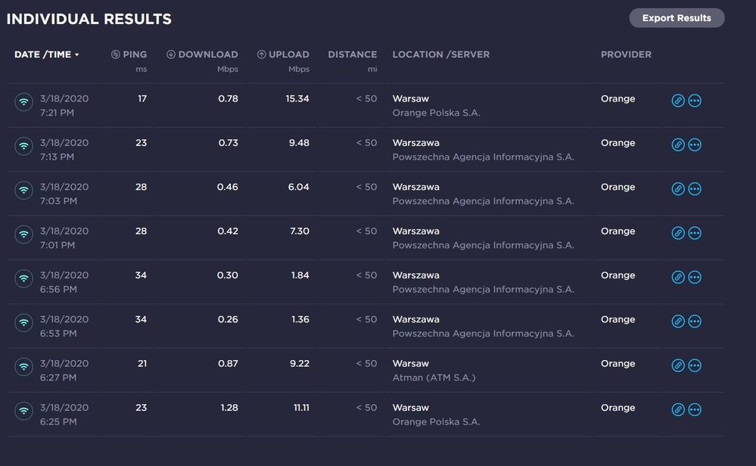The width and height of the screenshot is (756, 466).
Task: Click the share link icon for 7:13 PM result
Action: click(x=678, y=144)
